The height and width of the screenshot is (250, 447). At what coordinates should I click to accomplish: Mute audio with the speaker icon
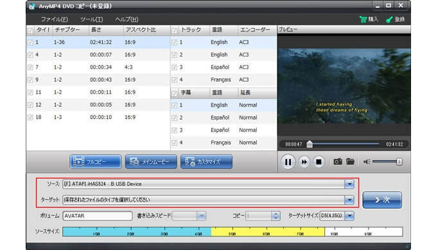coord(367,162)
